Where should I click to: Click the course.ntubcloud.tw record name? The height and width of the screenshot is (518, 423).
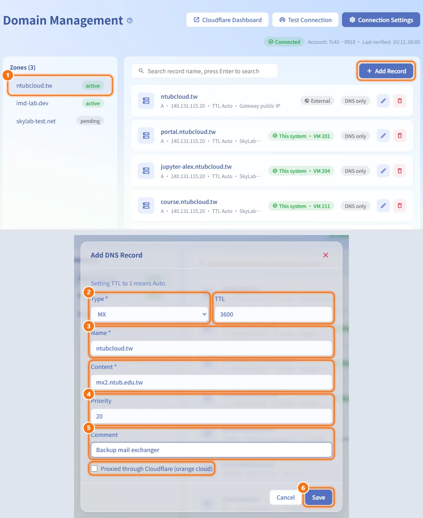(189, 202)
